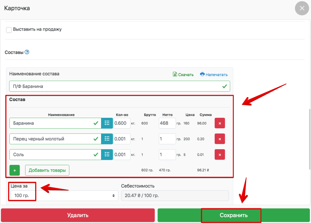Open help icon next to Составы

click(27, 52)
